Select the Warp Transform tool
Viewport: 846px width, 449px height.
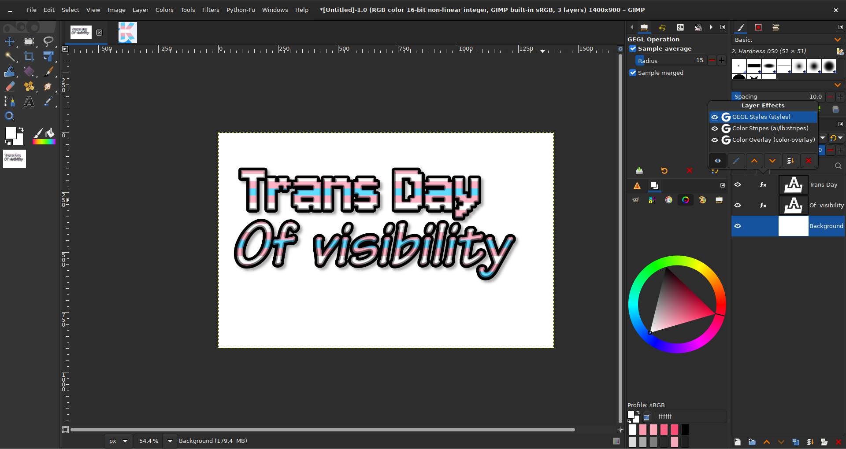click(10, 72)
